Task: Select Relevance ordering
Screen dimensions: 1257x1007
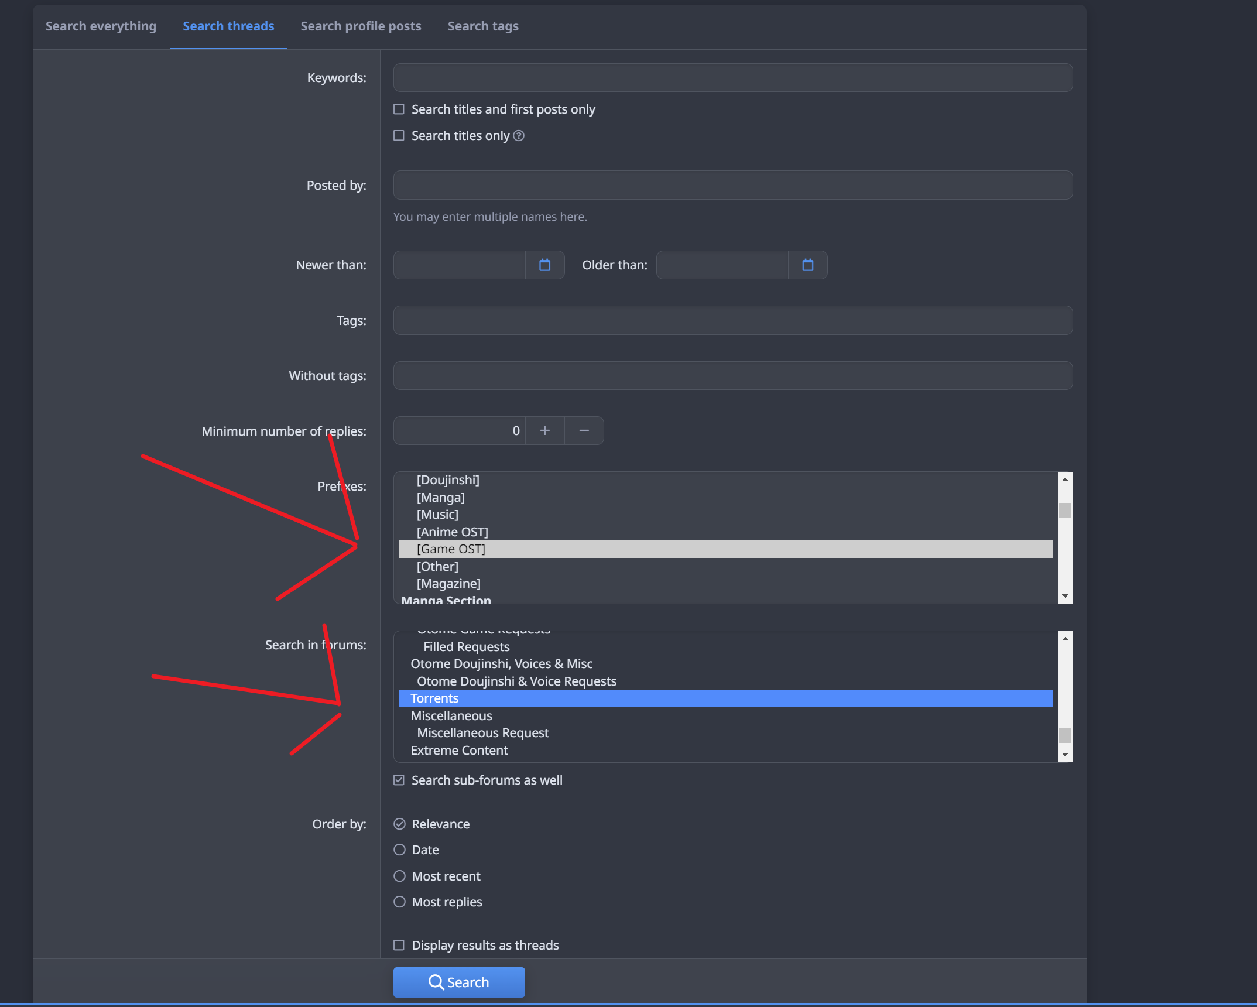Action: (x=399, y=824)
